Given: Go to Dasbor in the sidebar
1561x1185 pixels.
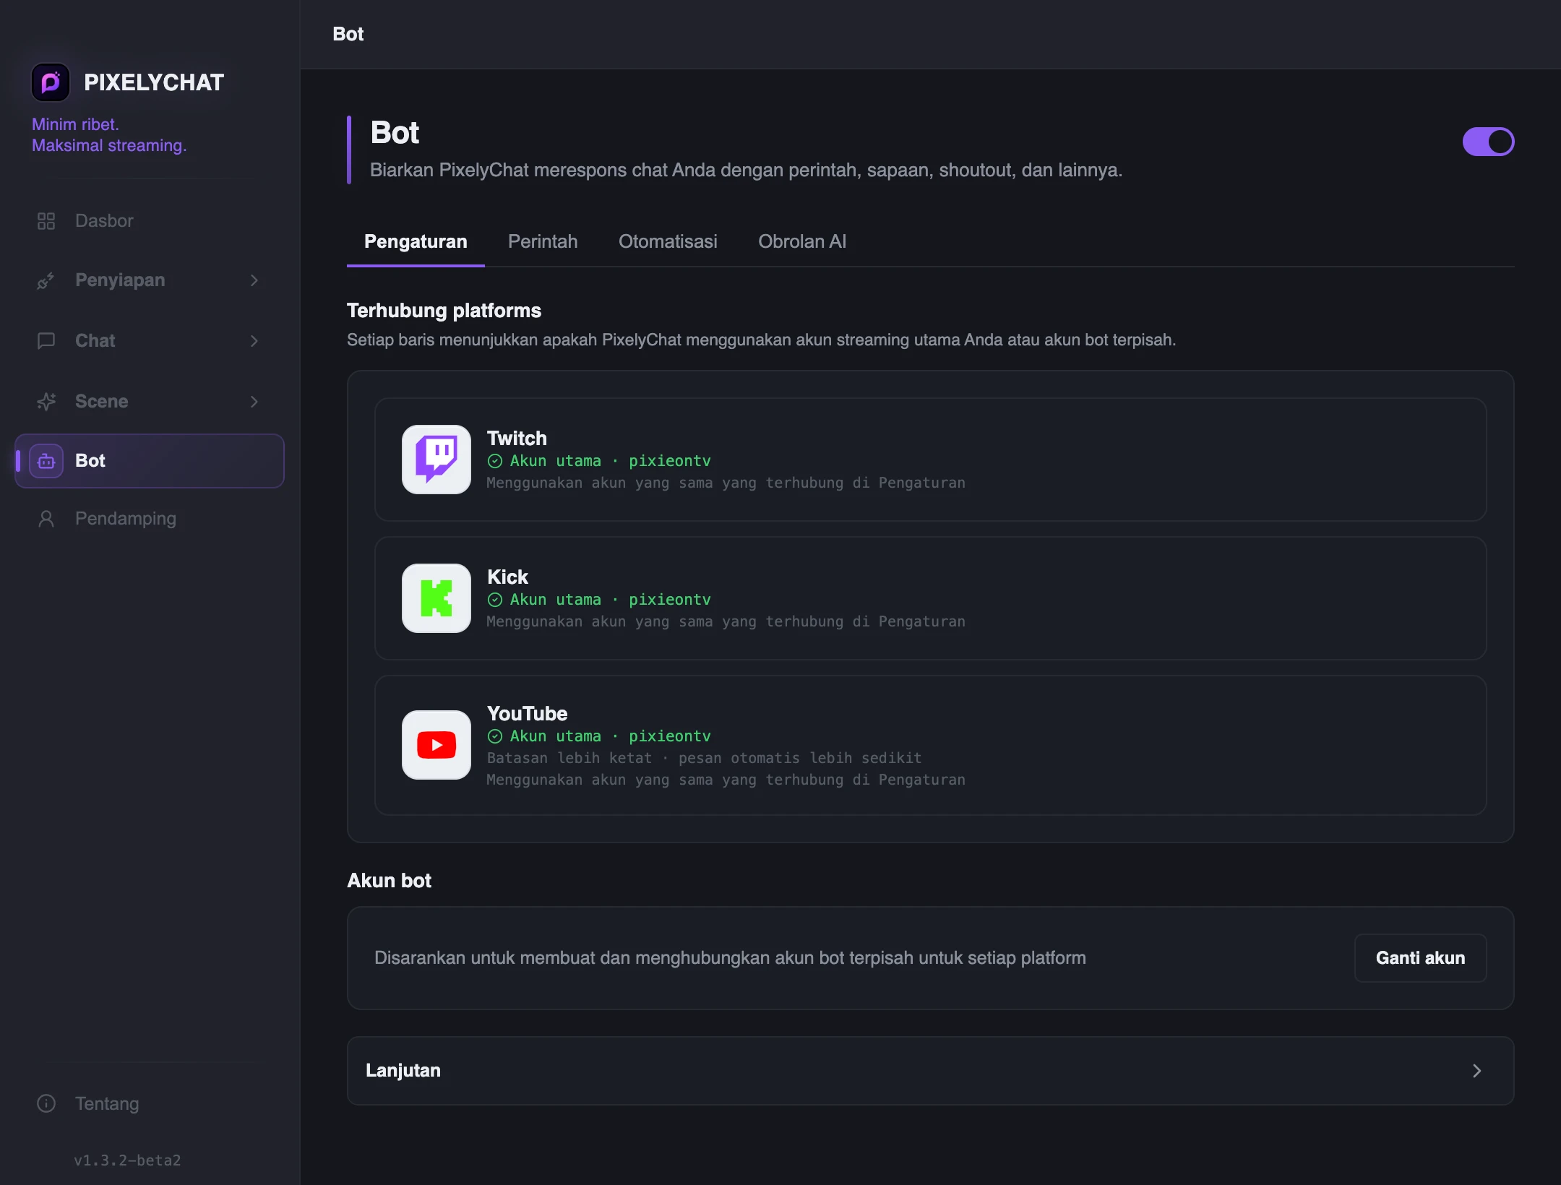Looking at the screenshot, I should click(x=150, y=221).
